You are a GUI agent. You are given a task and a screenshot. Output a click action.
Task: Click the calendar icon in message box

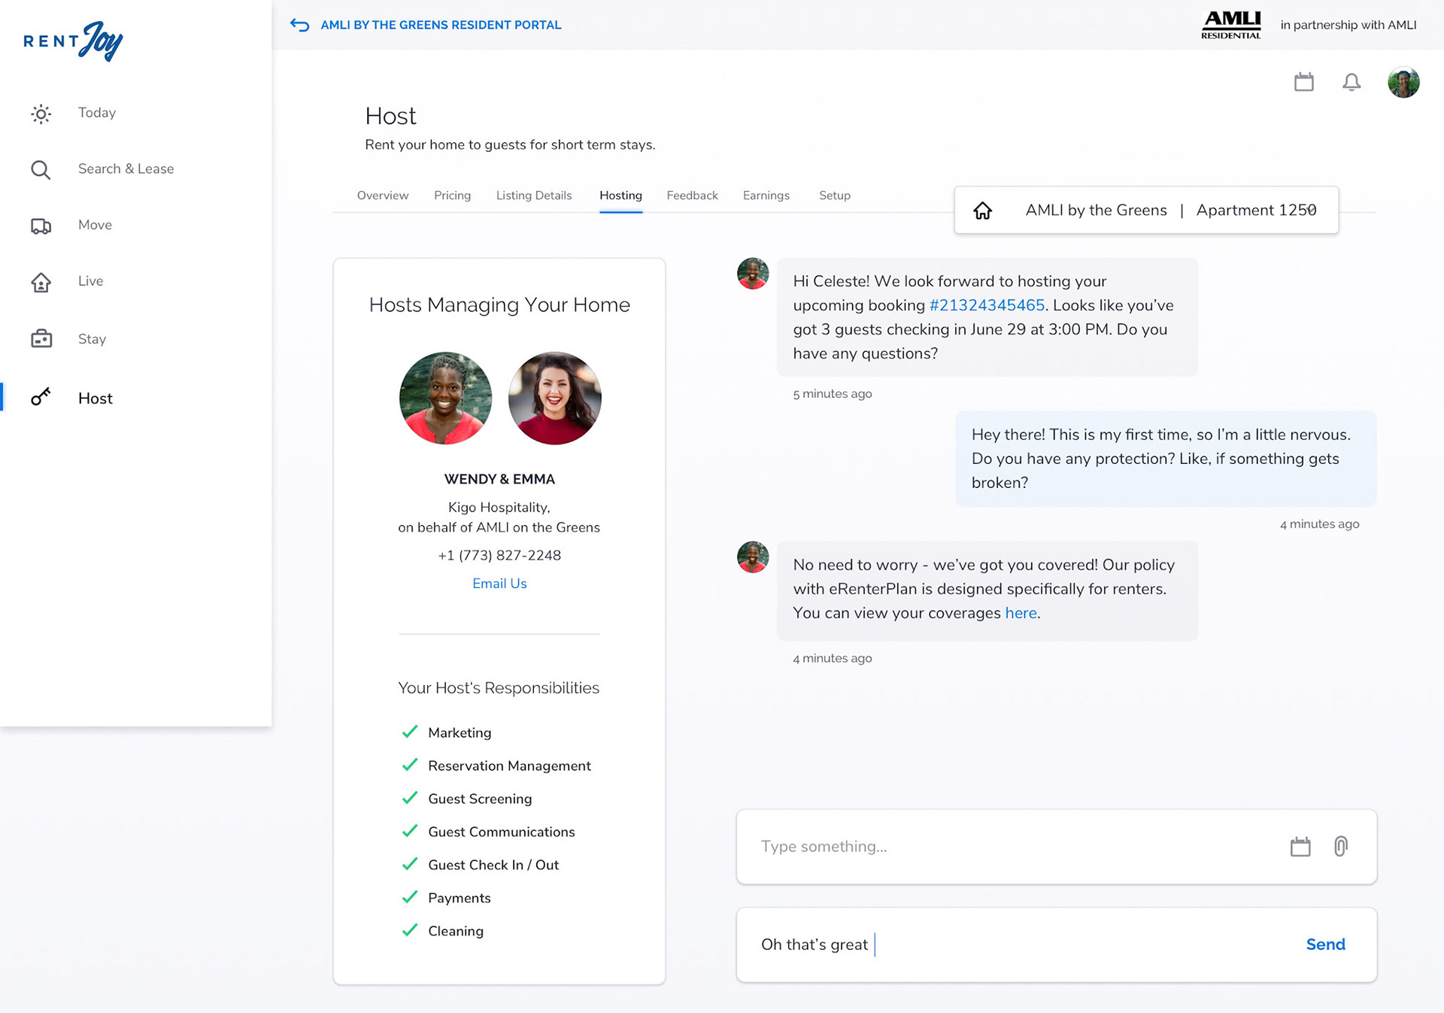click(x=1300, y=847)
